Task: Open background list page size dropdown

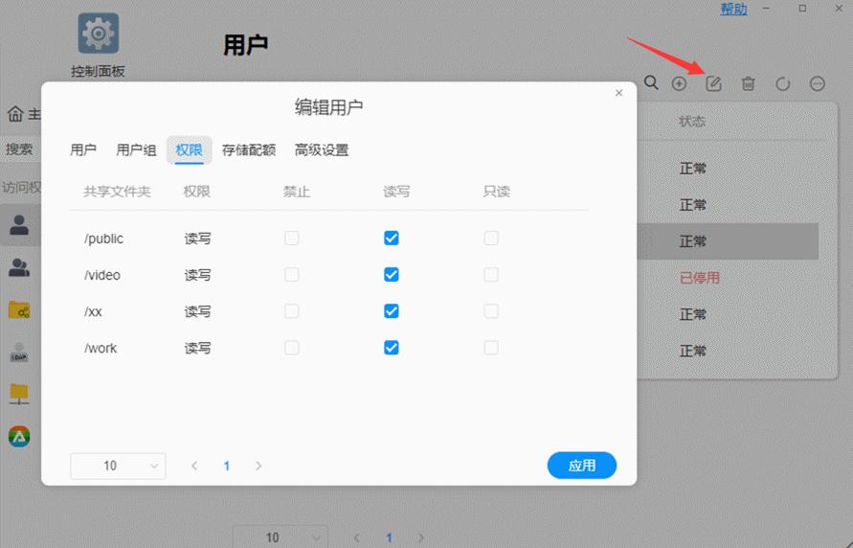Action: tap(281, 537)
